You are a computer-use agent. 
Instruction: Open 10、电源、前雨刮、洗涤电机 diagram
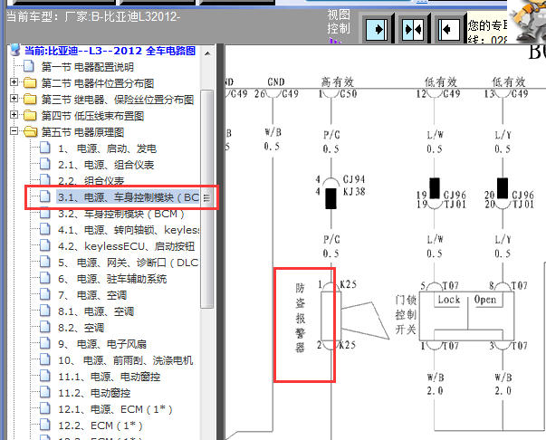125,360
